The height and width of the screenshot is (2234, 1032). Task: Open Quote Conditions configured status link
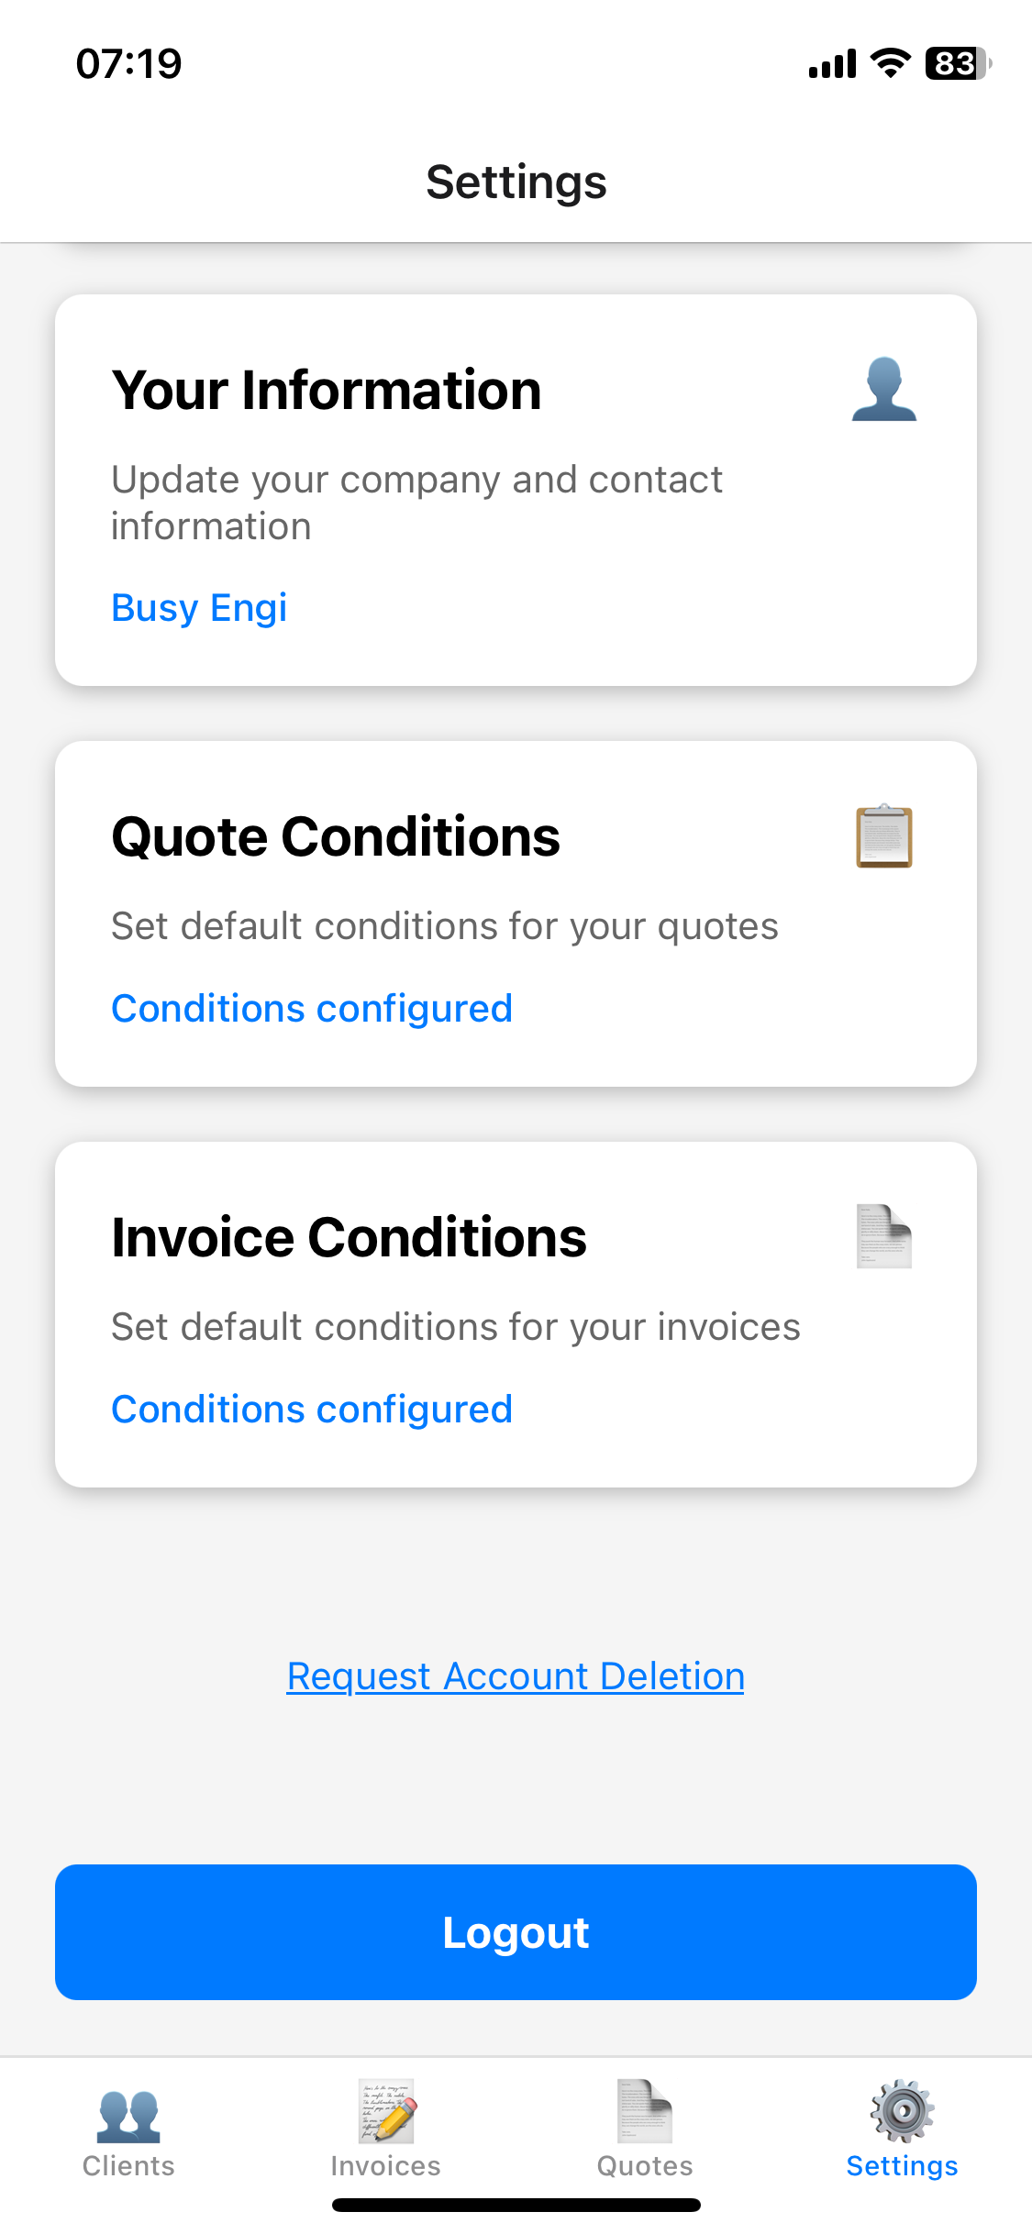[312, 1009]
